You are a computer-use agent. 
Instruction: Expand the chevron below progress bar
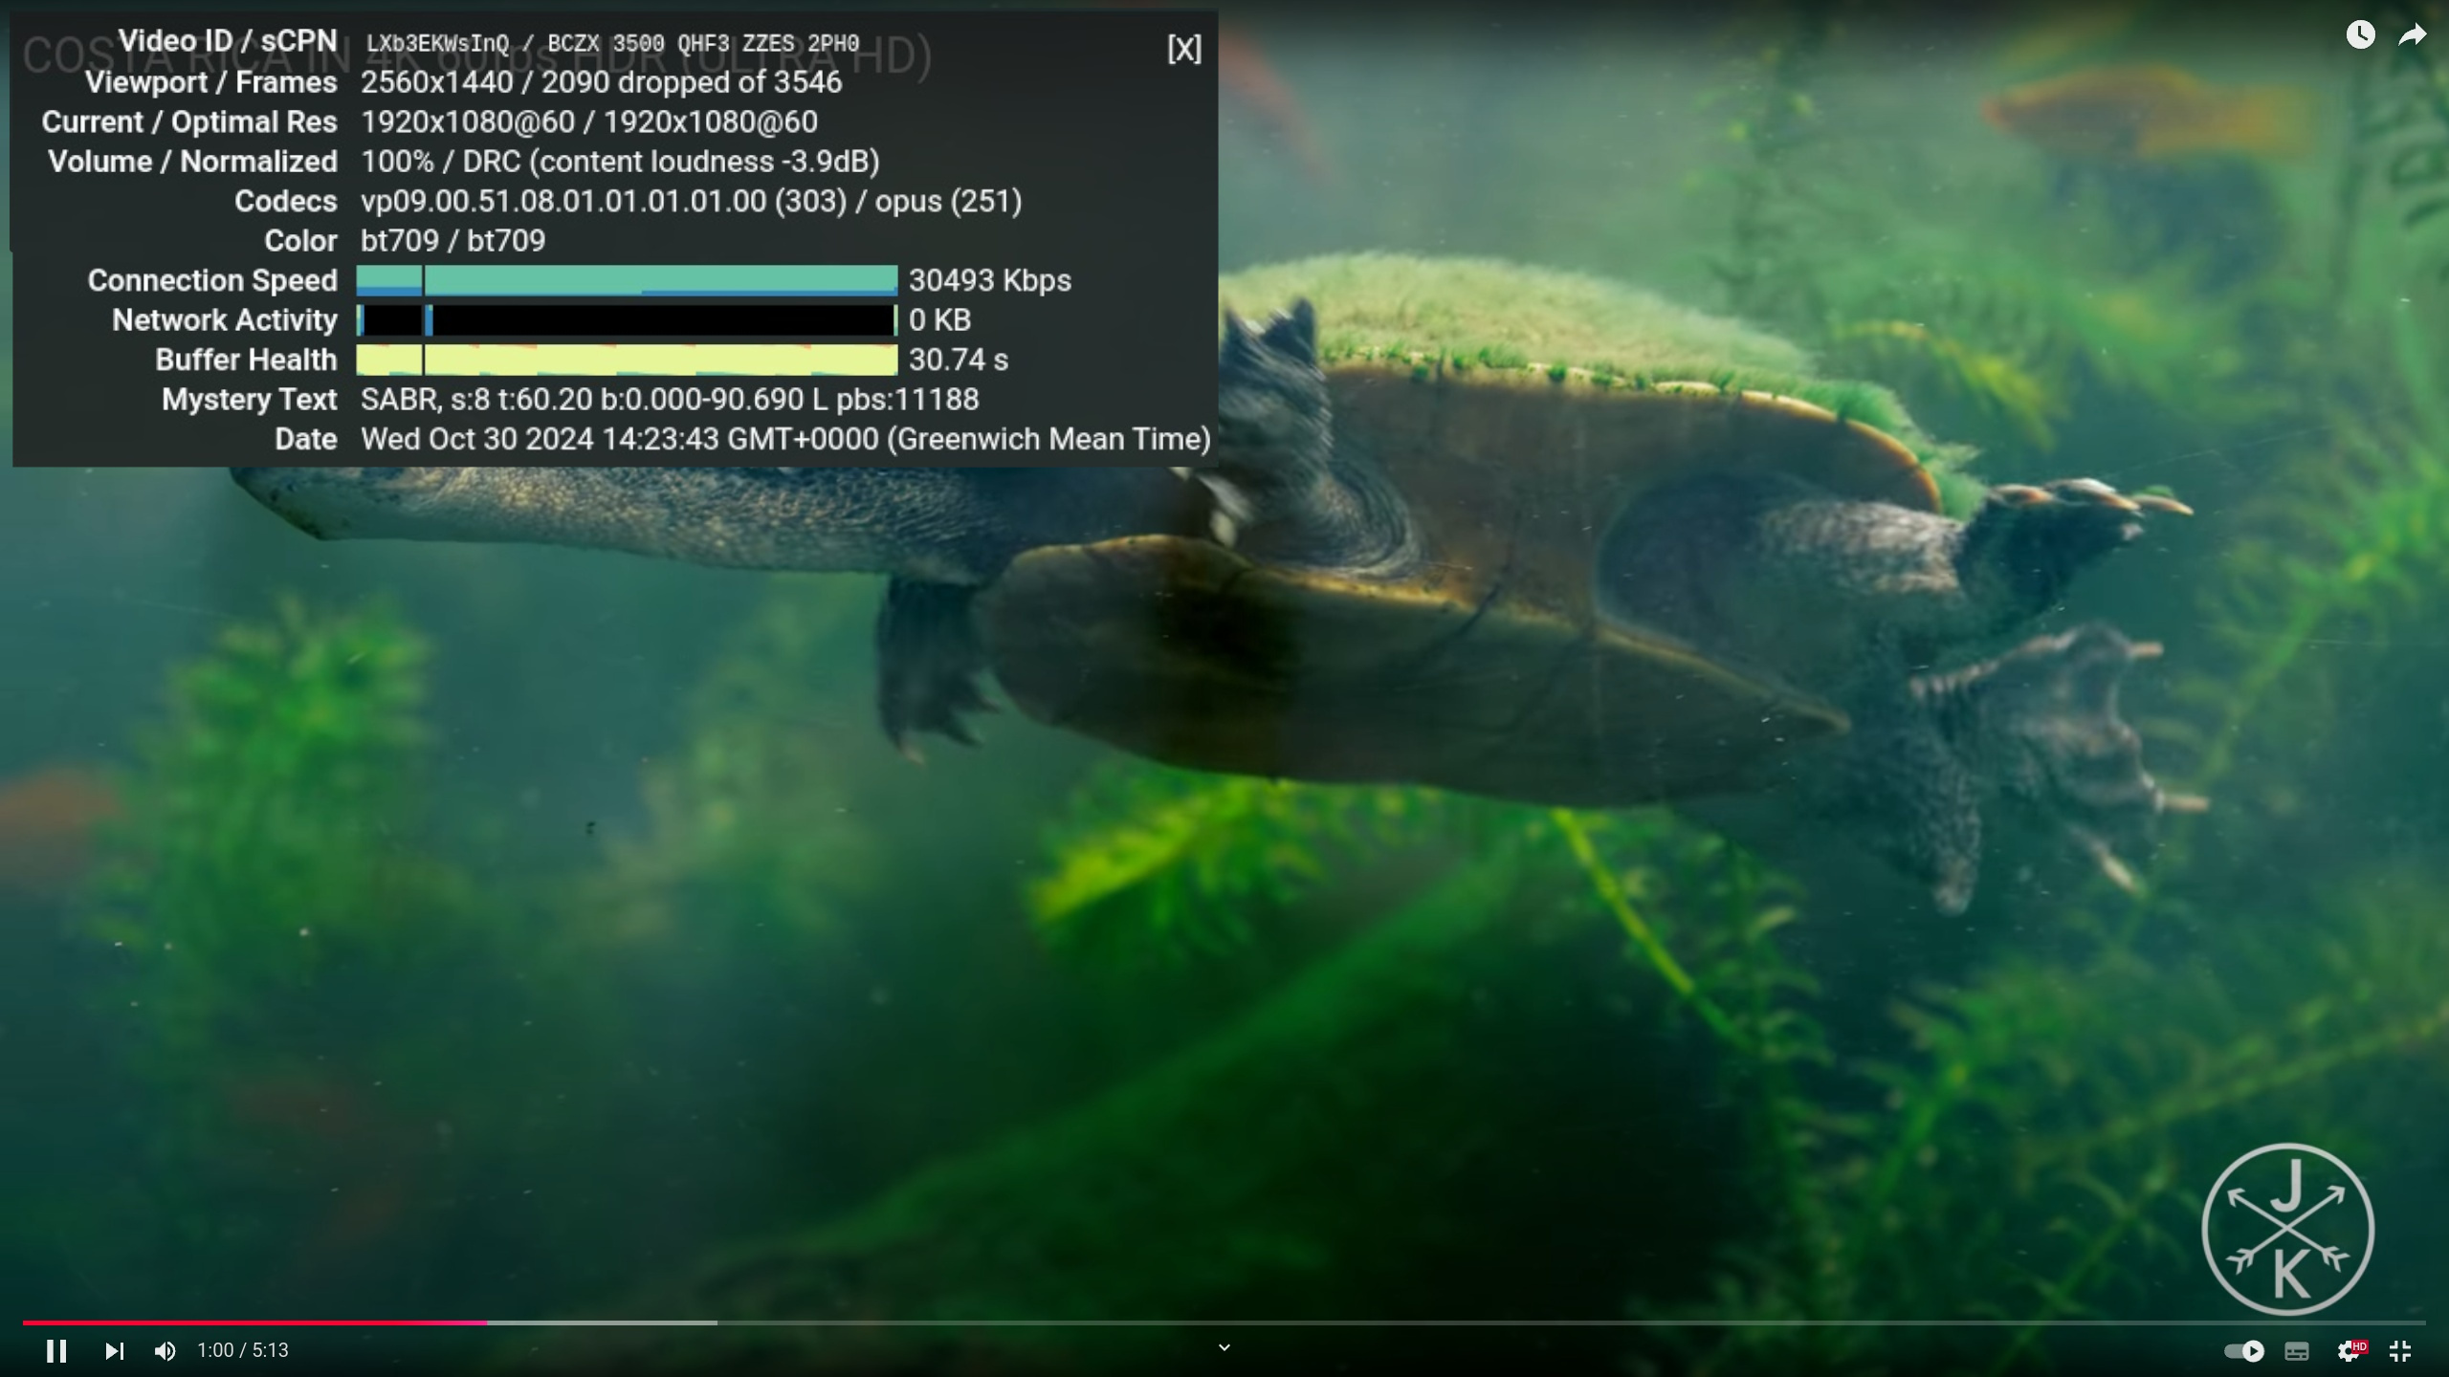tap(1224, 1347)
